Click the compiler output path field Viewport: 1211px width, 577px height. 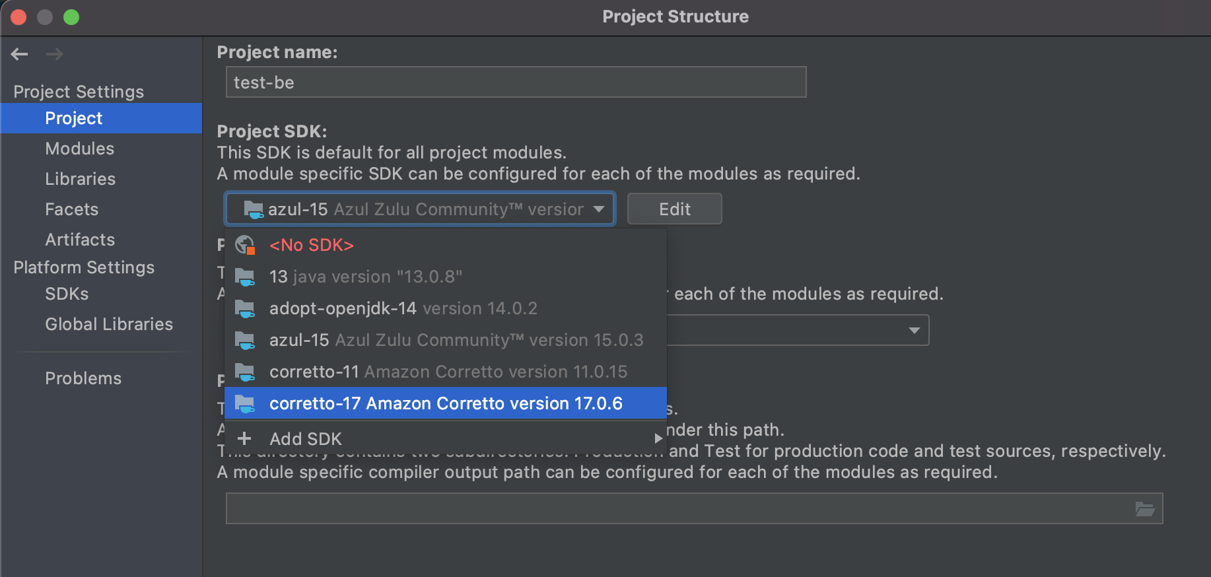click(x=694, y=508)
